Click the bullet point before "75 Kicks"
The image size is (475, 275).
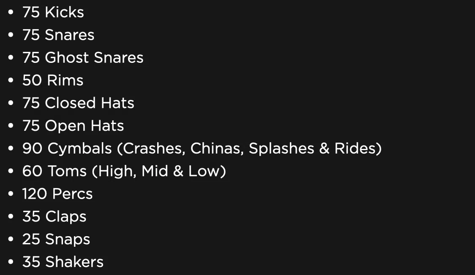[11, 12]
